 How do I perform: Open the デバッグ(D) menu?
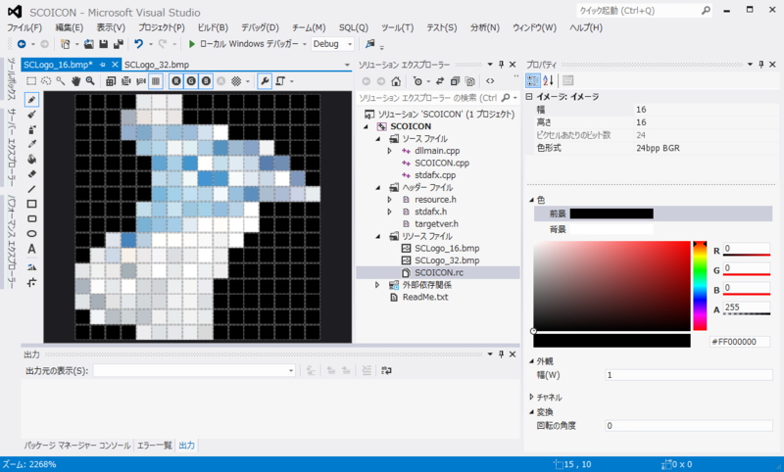(x=260, y=28)
